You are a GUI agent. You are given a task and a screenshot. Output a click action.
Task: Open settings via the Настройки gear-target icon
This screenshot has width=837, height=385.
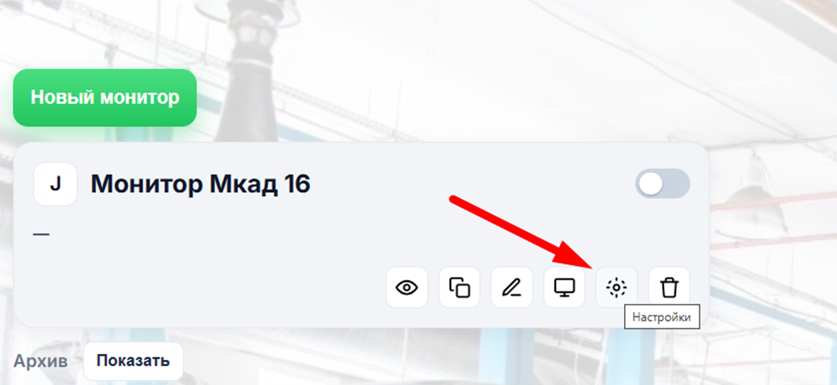pyautogui.click(x=616, y=287)
